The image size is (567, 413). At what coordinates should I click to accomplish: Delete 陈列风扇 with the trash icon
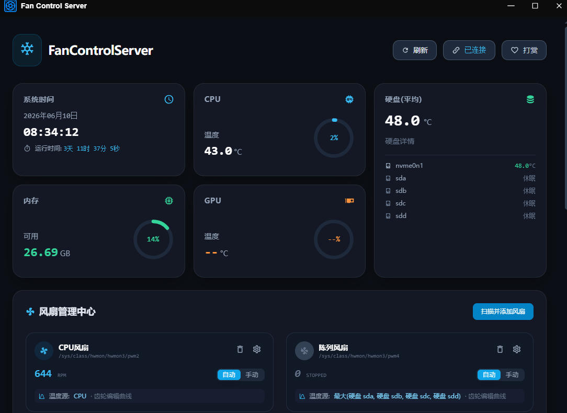click(500, 349)
